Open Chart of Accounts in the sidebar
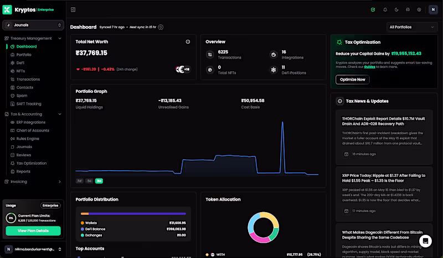This screenshot has width=443, height=258. pyautogui.click(x=33, y=130)
